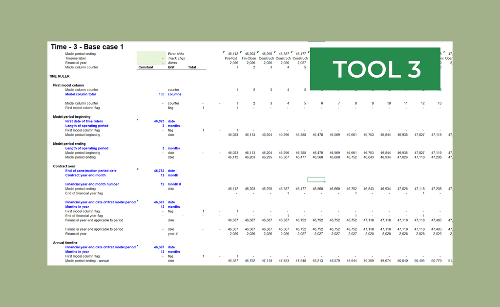Click the 'First model column' section heading
Screen dimensions: 500x307
click(68, 85)
